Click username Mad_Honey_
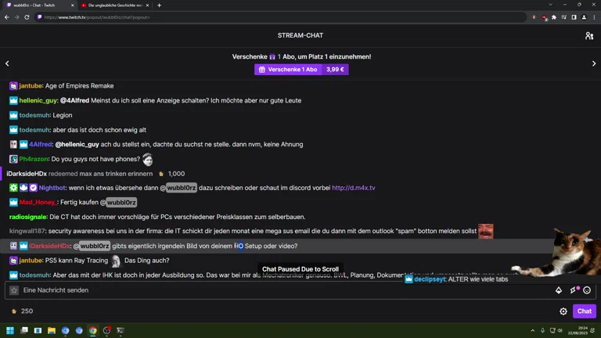 (38, 203)
